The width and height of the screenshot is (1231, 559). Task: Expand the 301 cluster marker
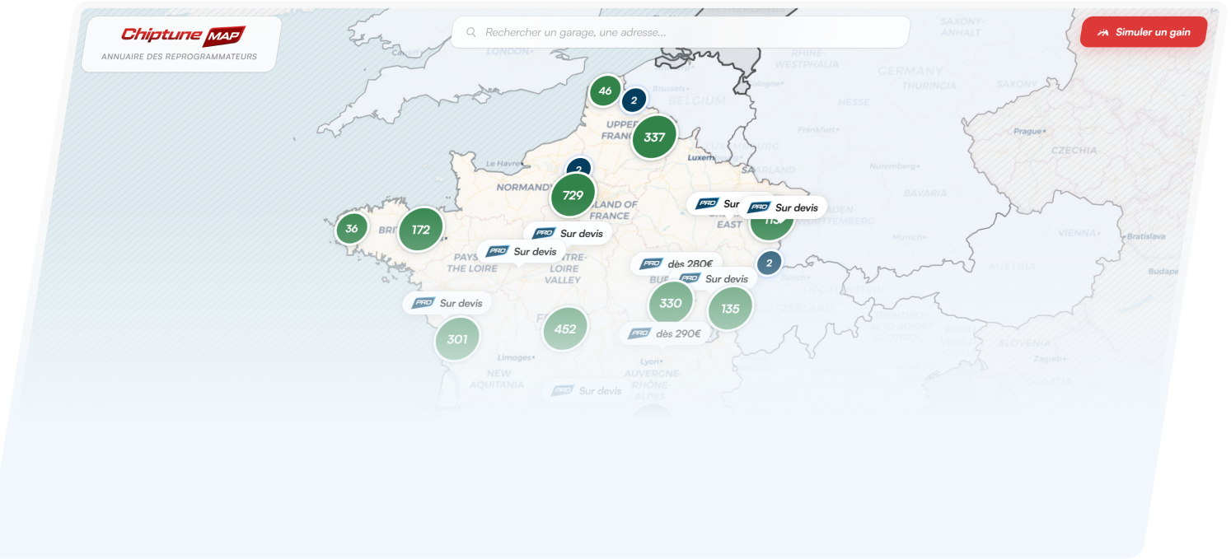457,339
